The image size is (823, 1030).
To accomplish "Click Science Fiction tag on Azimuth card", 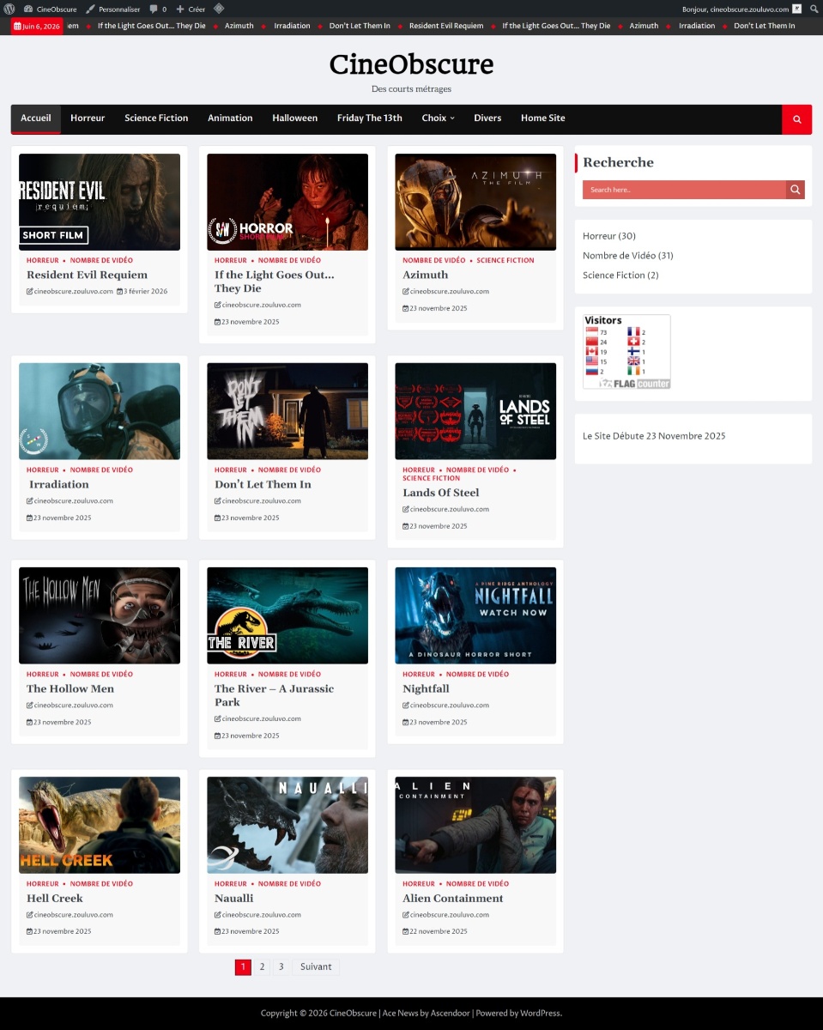I will [505, 260].
